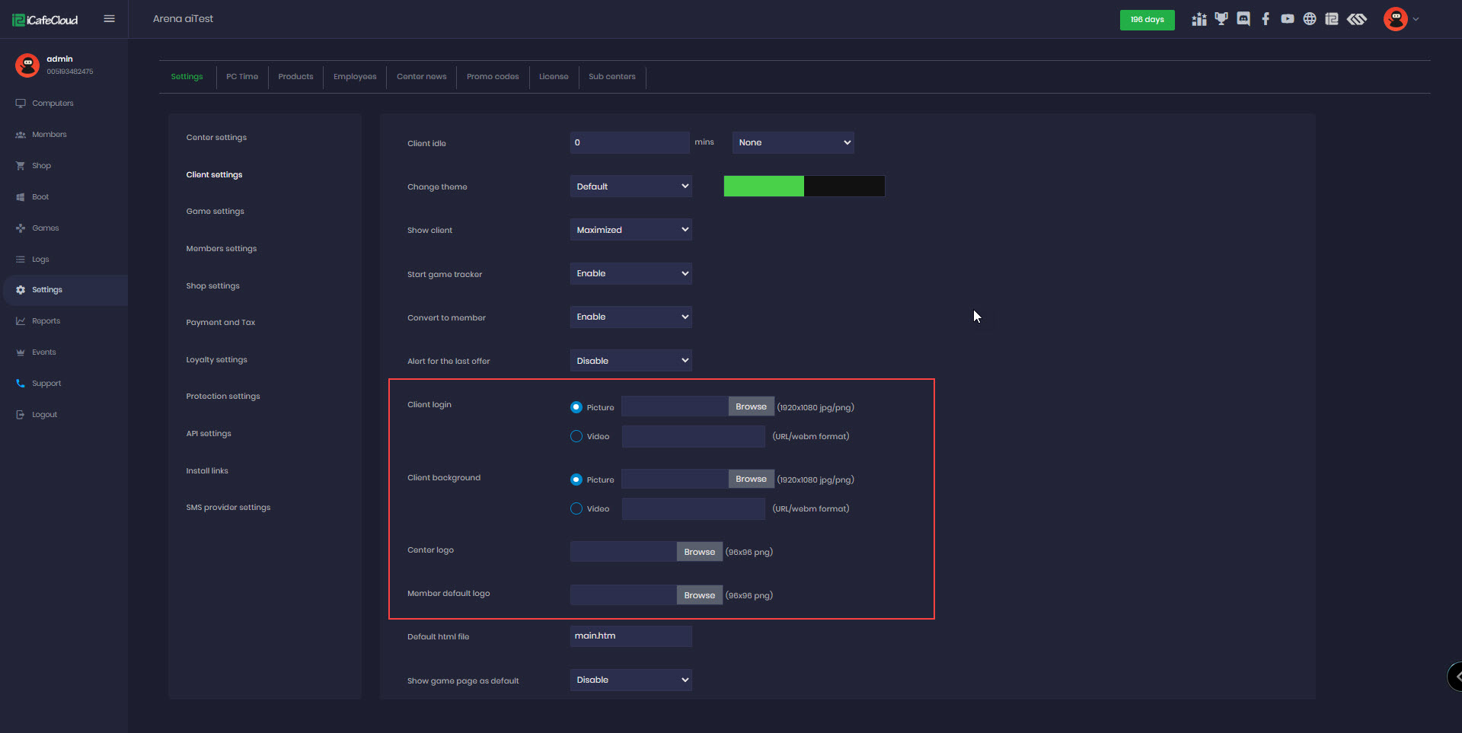The height and width of the screenshot is (733, 1462).
Task: Expand the Show client dropdown
Action: (x=630, y=230)
